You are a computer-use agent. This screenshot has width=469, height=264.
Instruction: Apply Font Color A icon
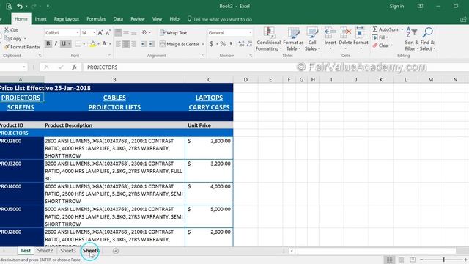point(104,44)
